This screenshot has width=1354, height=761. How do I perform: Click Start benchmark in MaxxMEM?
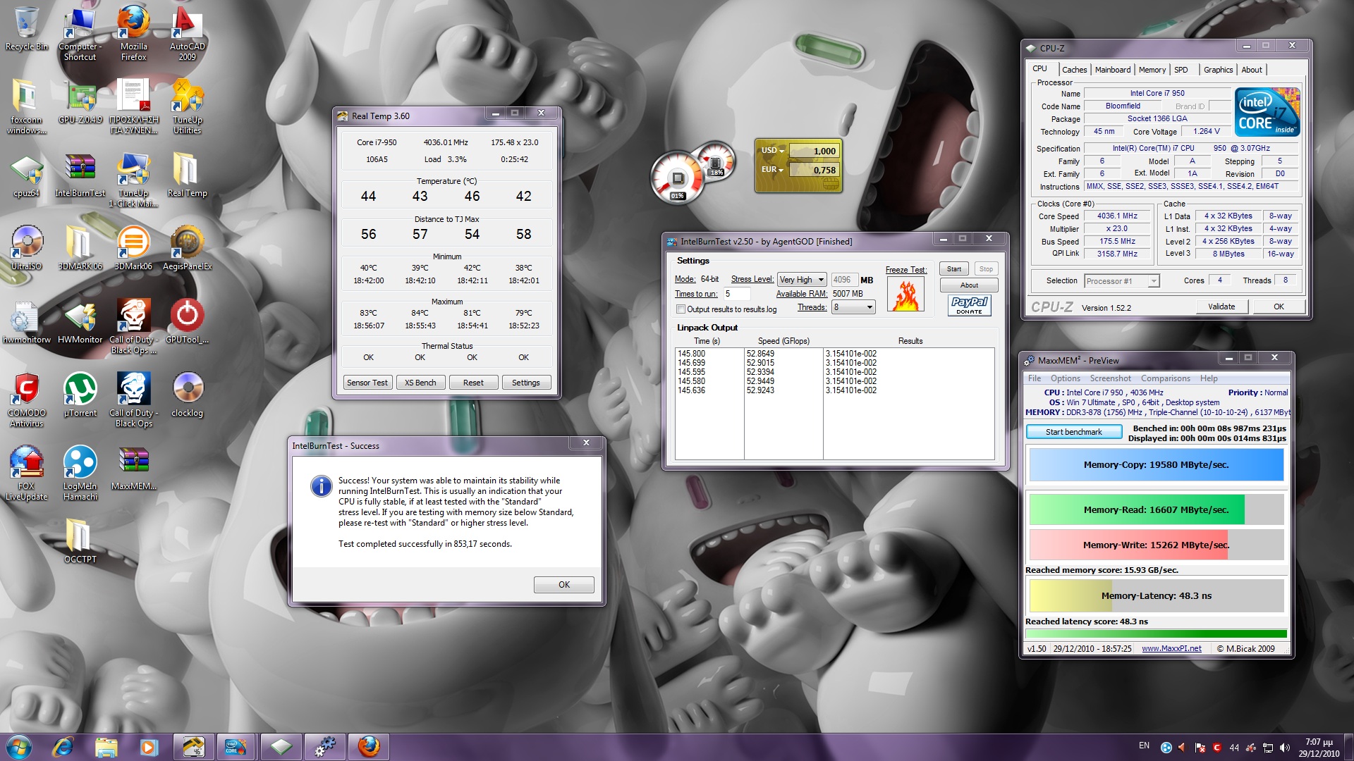1073,432
